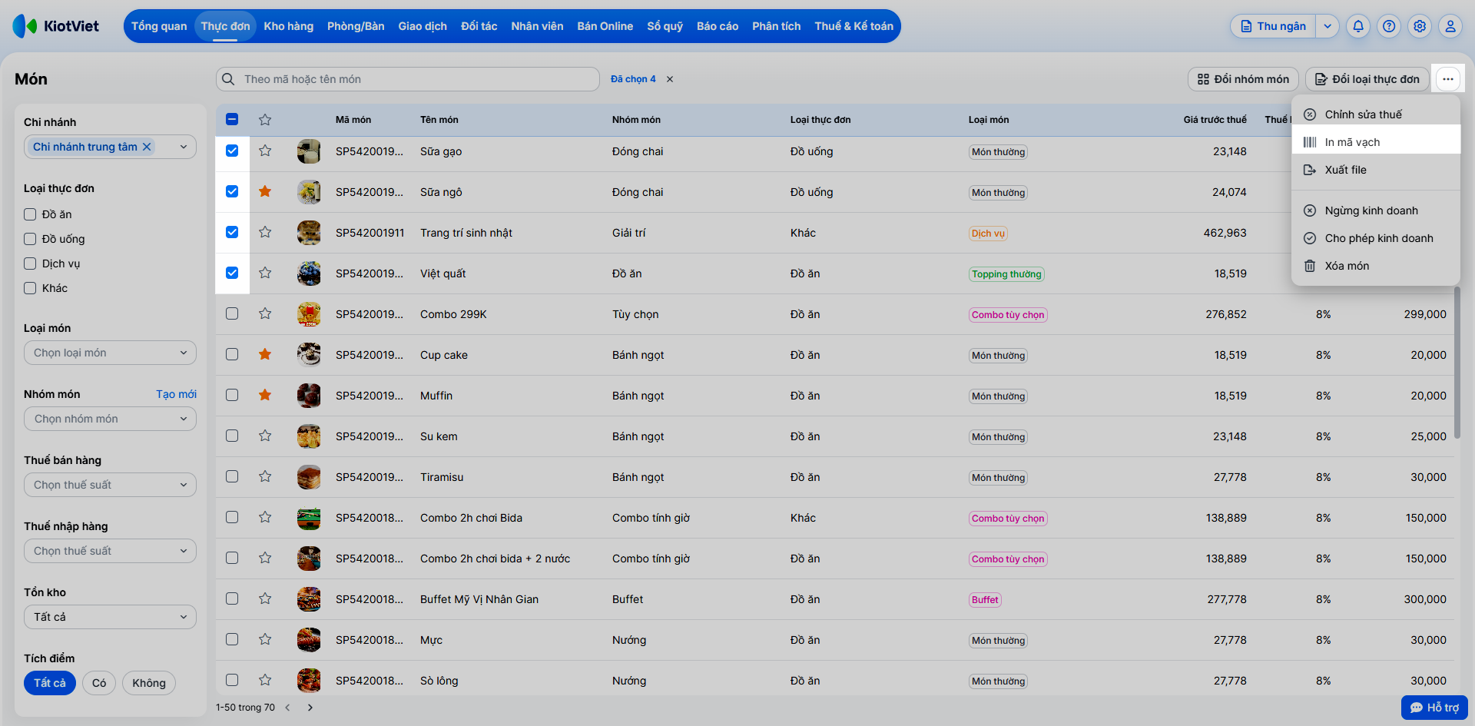
Task: Clear the 'Đã chọn 4' selection with X
Action: click(x=670, y=79)
